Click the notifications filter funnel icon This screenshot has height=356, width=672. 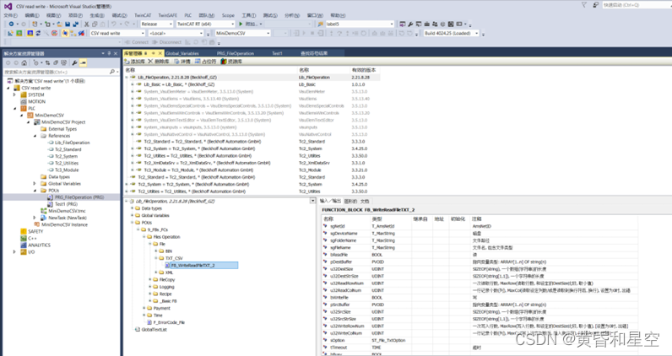pos(583,5)
